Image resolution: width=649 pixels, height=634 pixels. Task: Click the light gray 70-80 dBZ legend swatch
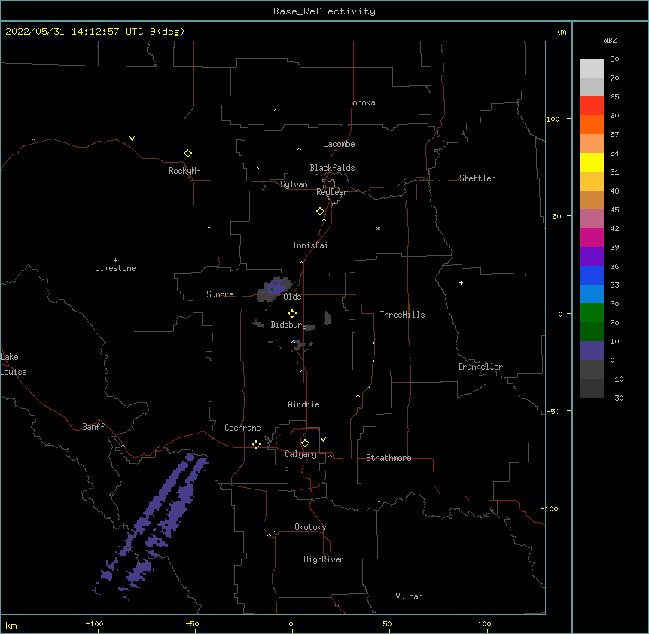[x=592, y=69]
